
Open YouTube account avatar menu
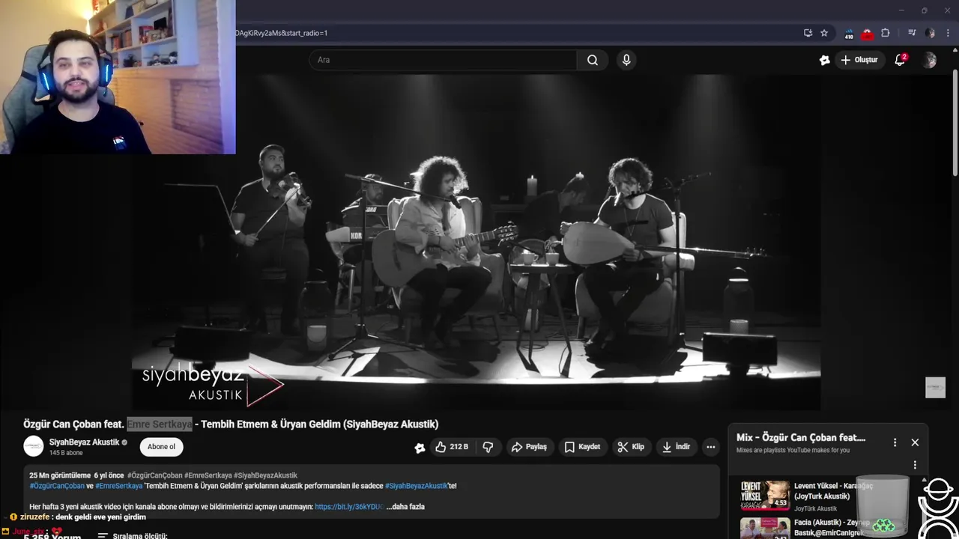pyautogui.click(x=930, y=60)
